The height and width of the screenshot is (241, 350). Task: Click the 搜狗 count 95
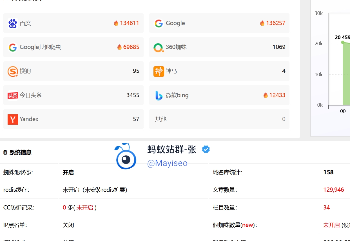136,71
